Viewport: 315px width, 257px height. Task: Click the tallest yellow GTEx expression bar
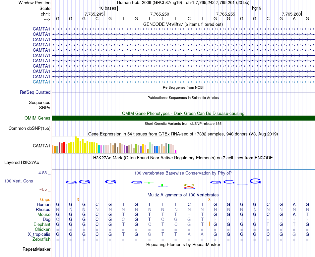point(76,145)
